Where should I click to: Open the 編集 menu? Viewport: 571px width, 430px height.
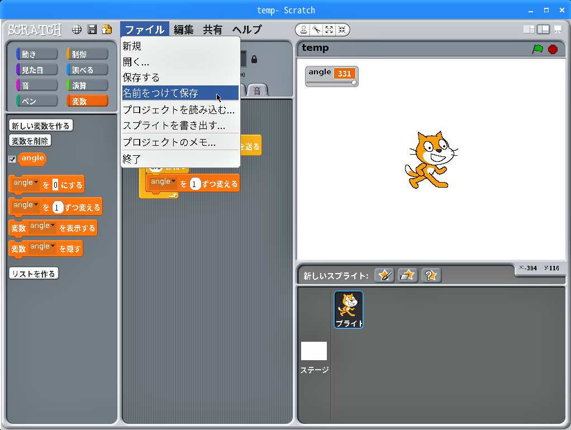pyautogui.click(x=183, y=30)
